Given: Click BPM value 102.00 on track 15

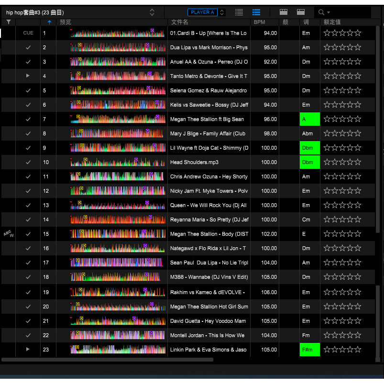Looking at the screenshot, I should pyautogui.click(x=269, y=234).
